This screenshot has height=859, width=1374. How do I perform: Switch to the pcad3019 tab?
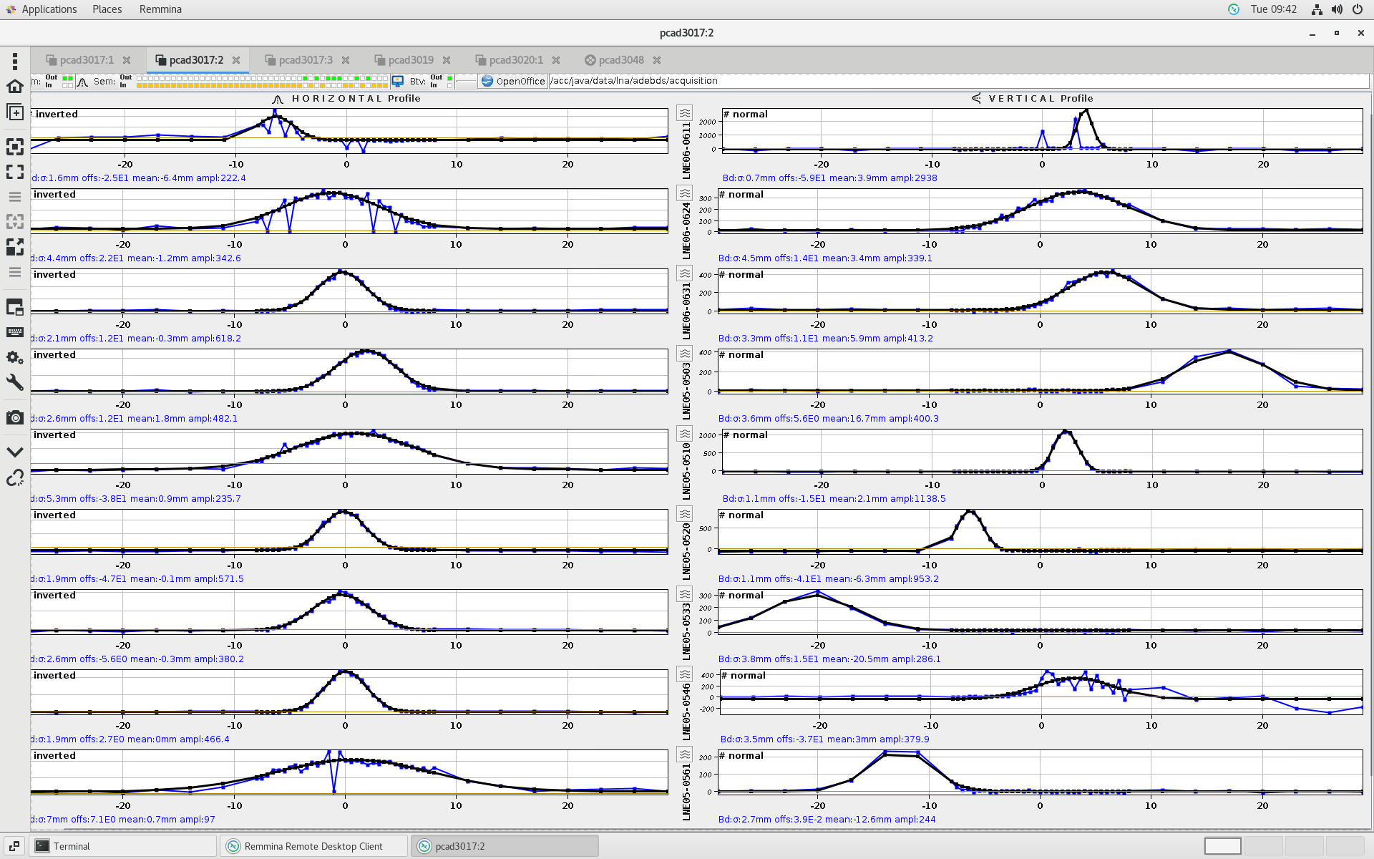tap(411, 60)
